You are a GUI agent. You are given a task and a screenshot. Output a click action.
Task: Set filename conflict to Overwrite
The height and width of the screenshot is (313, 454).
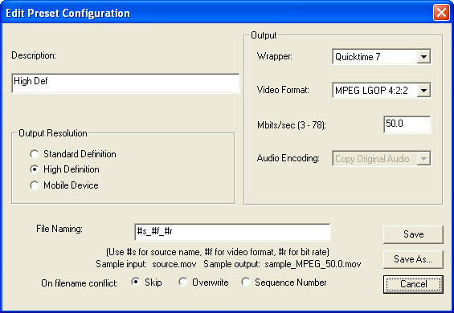pos(183,282)
